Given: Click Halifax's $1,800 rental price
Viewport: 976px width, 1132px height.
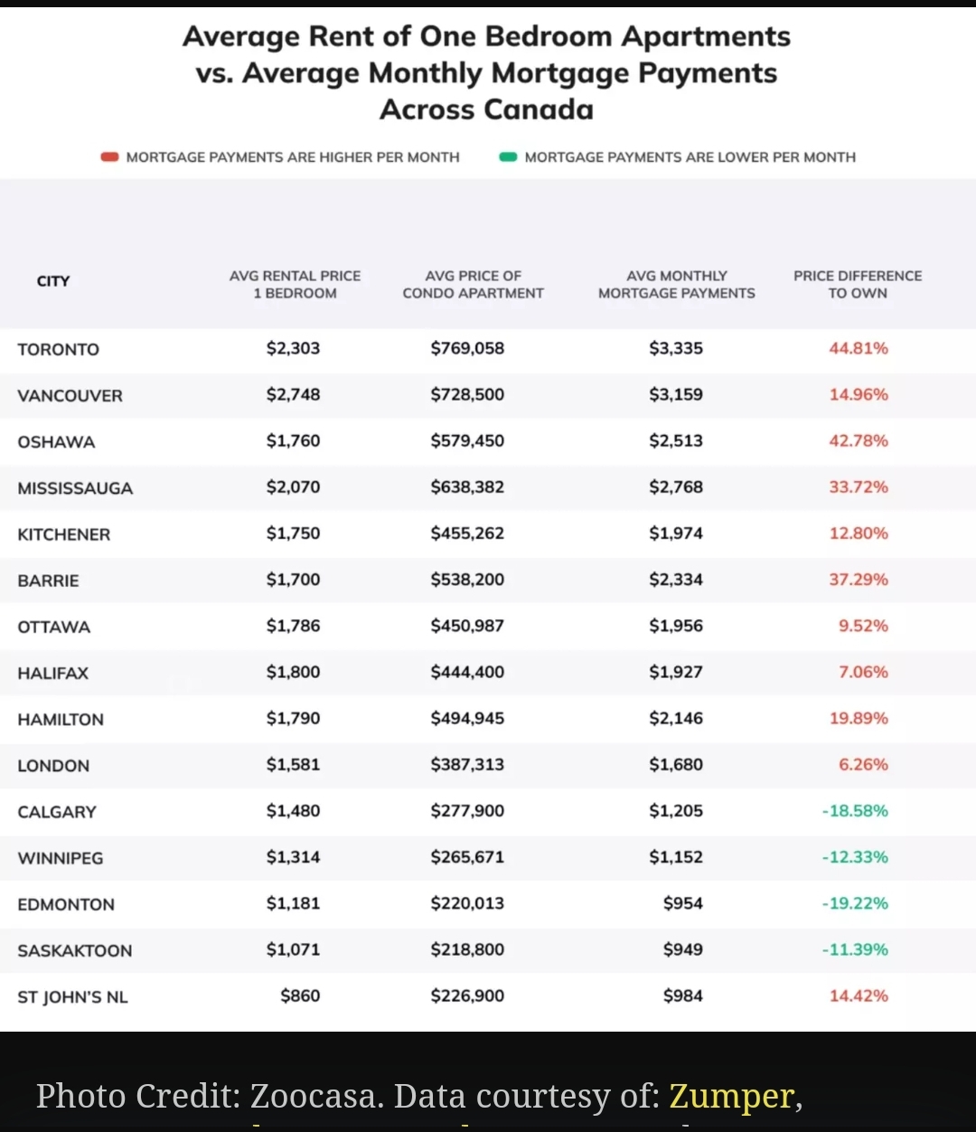Looking at the screenshot, I should [293, 673].
